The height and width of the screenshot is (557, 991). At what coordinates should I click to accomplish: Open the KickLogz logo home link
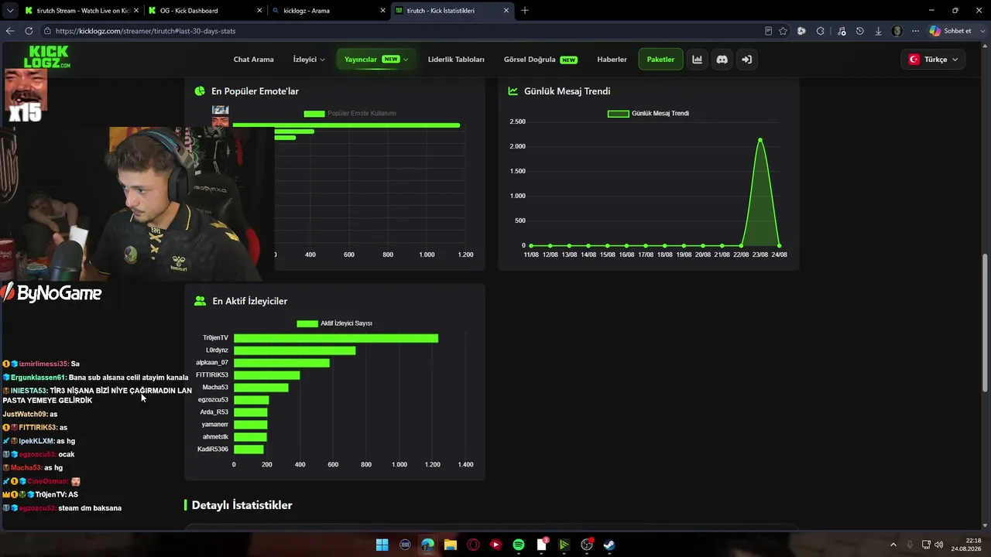(47, 57)
